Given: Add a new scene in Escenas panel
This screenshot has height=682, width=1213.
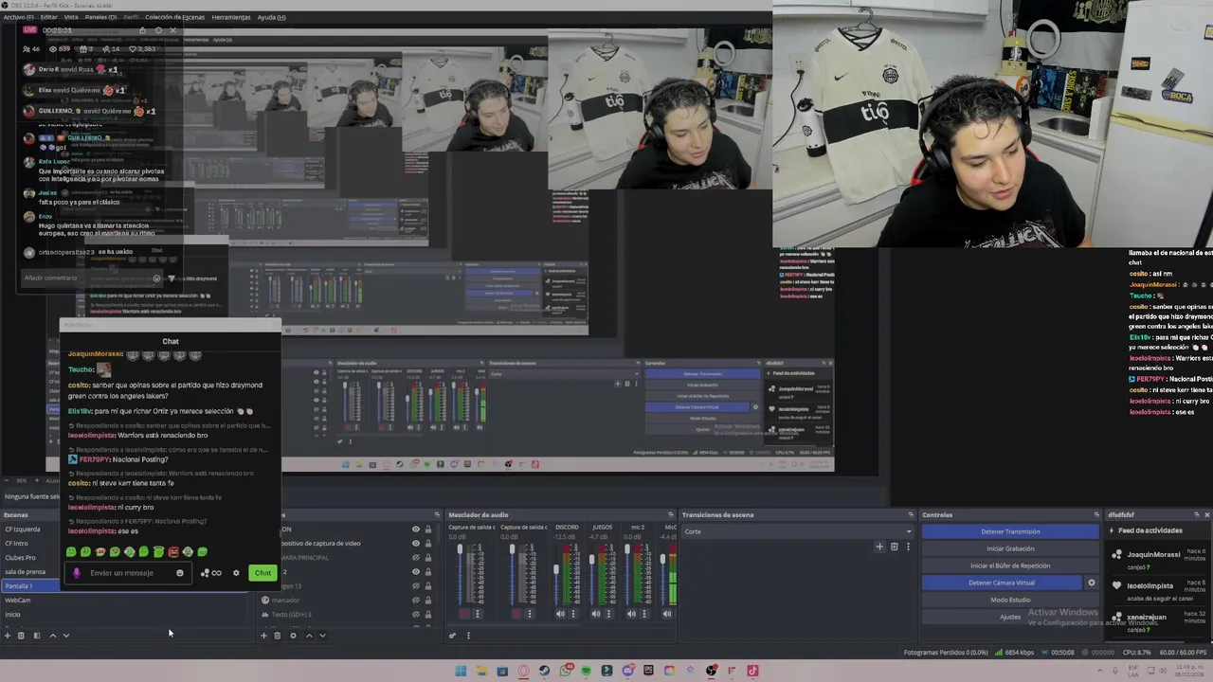Looking at the screenshot, I should (x=8, y=636).
